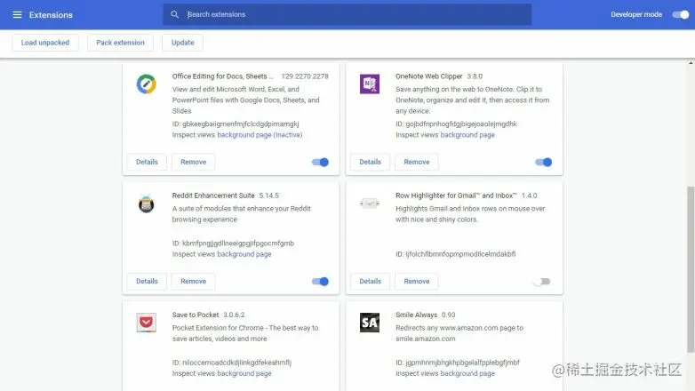Click the scrollbar up arrow
695x391 pixels.
click(691, 63)
